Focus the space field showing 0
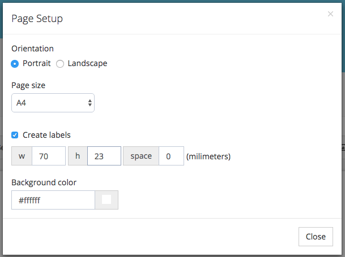 [x=171, y=156]
